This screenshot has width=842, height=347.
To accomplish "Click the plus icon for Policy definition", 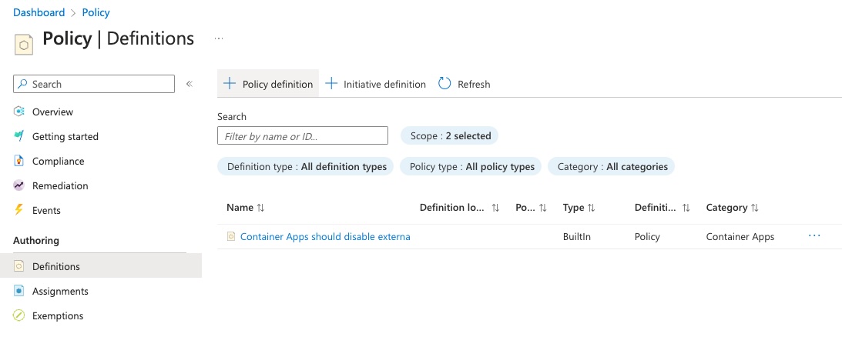I will (x=230, y=84).
